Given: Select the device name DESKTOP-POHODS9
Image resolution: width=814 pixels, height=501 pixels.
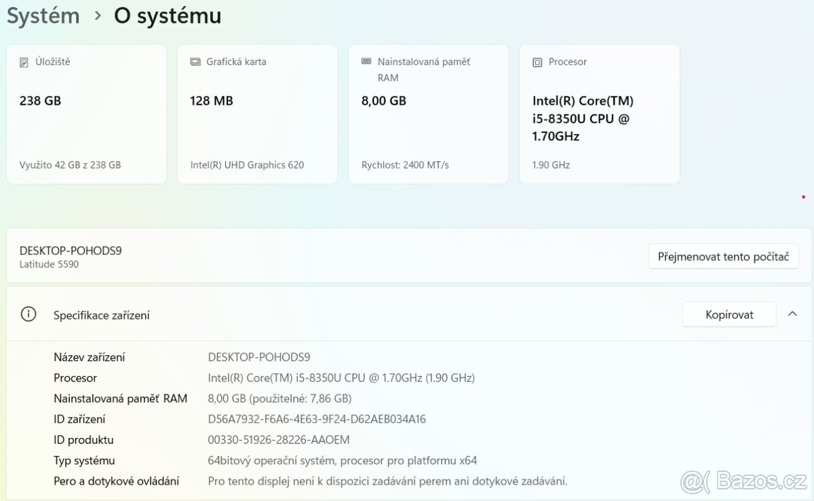Looking at the screenshot, I should 70,250.
